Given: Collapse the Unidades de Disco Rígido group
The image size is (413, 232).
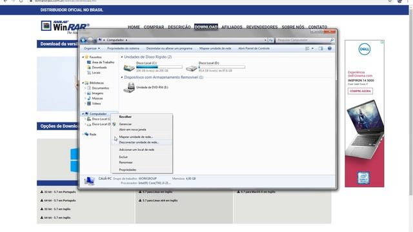Looking at the screenshot, I should tap(122, 57).
